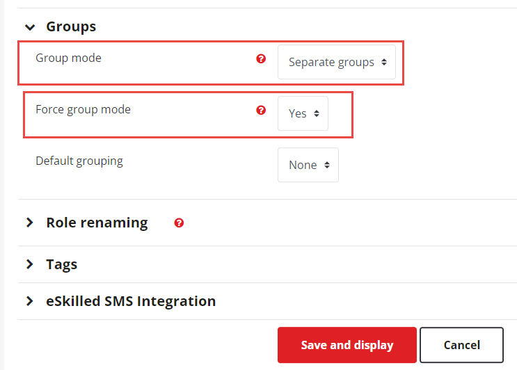Collapse Groups section using its chevron
Viewport: 517px width, 370px height.
[x=30, y=27]
